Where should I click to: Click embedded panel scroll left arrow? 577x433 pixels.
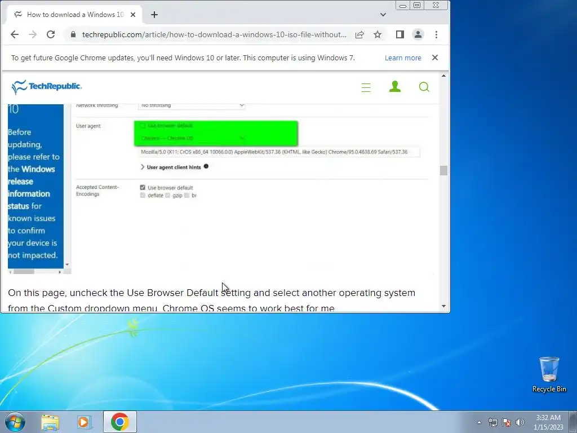coord(10,272)
